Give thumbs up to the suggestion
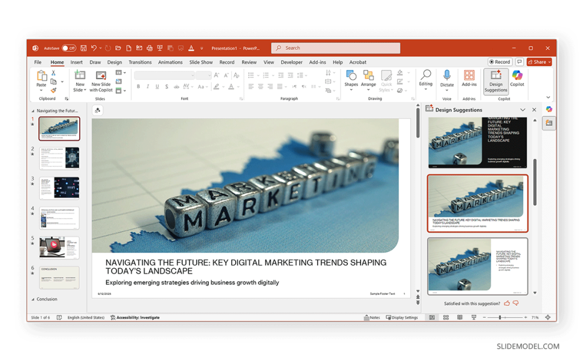Viewport: 583px width, 361px height. [507, 303]
